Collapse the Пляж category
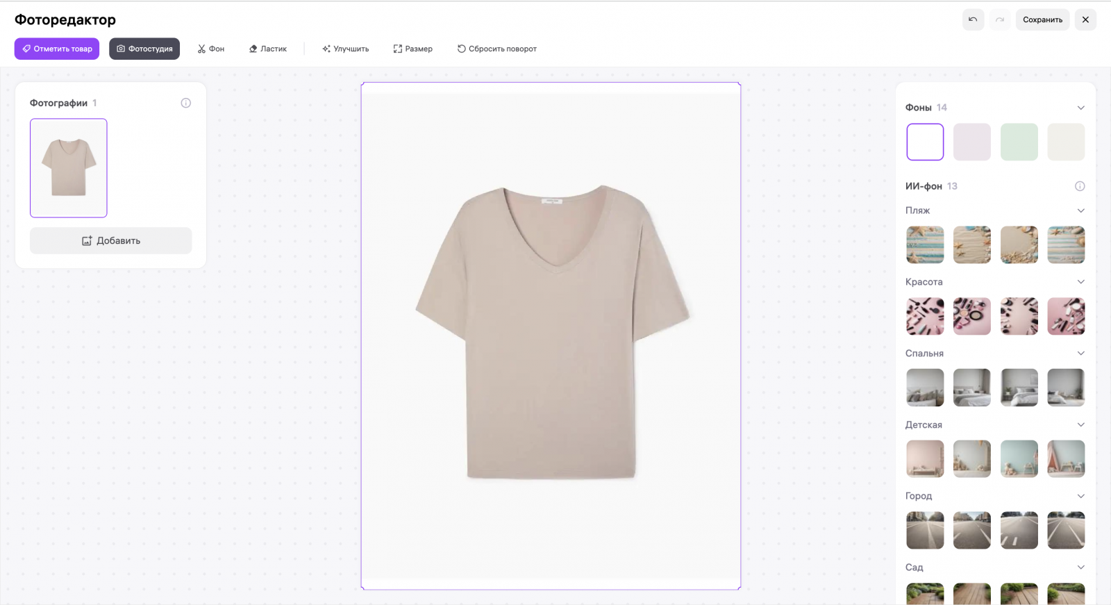Image resolution: width=1111 pixels, height=605 pixels. [1080, 210]
